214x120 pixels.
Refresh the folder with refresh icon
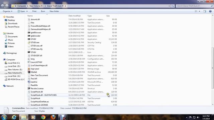pos(173,6)
